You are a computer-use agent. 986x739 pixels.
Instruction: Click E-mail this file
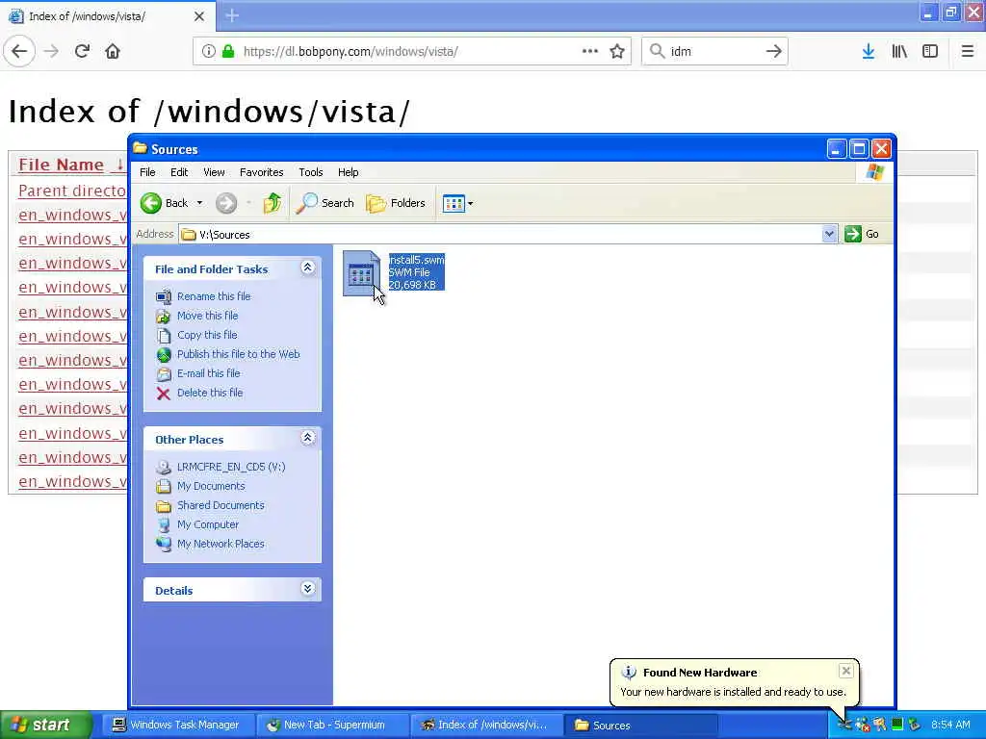pyautogui.click(x=208, y=373)
